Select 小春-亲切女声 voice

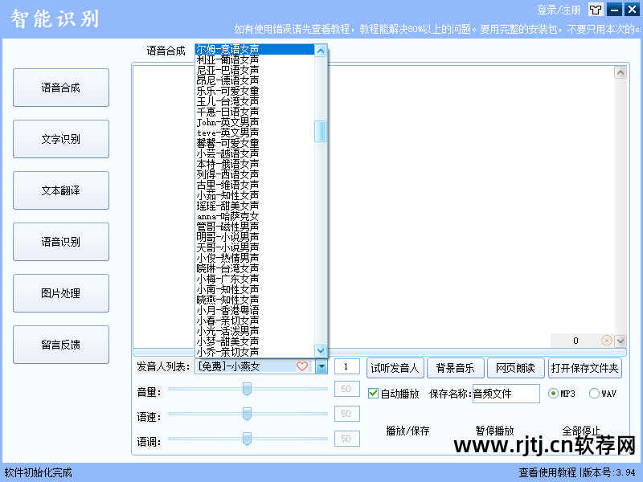pyautogui.click(x=255, y=321)
